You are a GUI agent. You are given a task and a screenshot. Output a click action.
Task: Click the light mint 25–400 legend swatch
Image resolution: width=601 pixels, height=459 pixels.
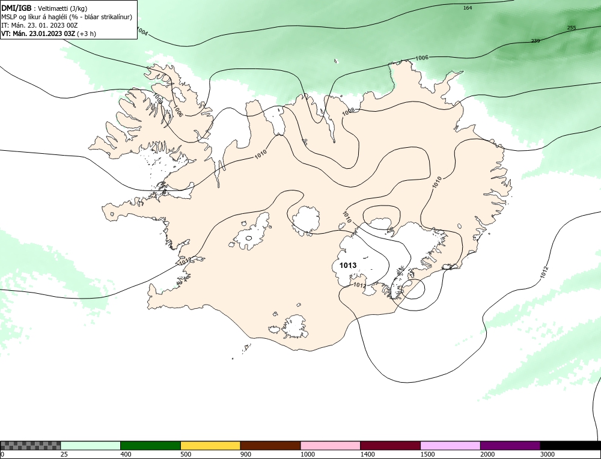[91, 446]
